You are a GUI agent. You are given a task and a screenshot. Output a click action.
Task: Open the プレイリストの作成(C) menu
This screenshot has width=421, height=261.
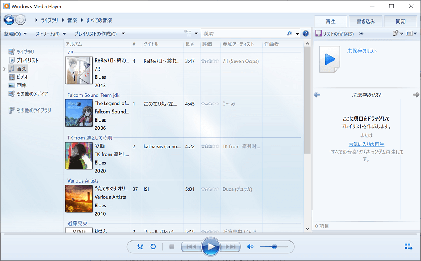click(99, 34)
